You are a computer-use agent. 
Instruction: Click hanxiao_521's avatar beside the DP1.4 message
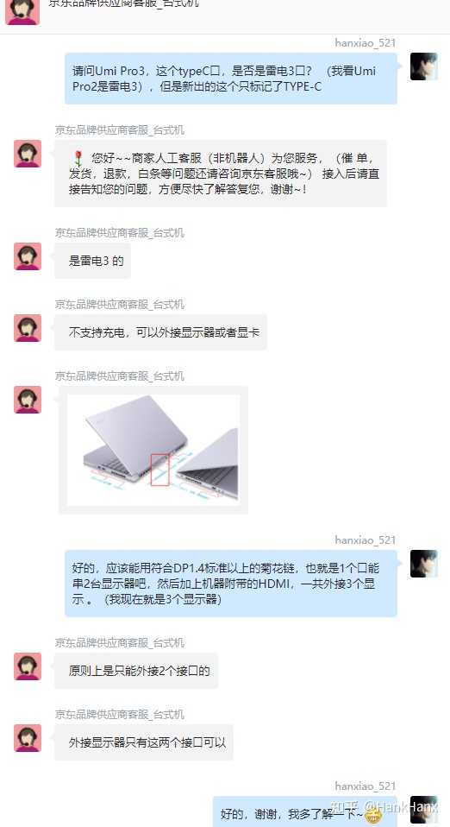pos(423,564)
